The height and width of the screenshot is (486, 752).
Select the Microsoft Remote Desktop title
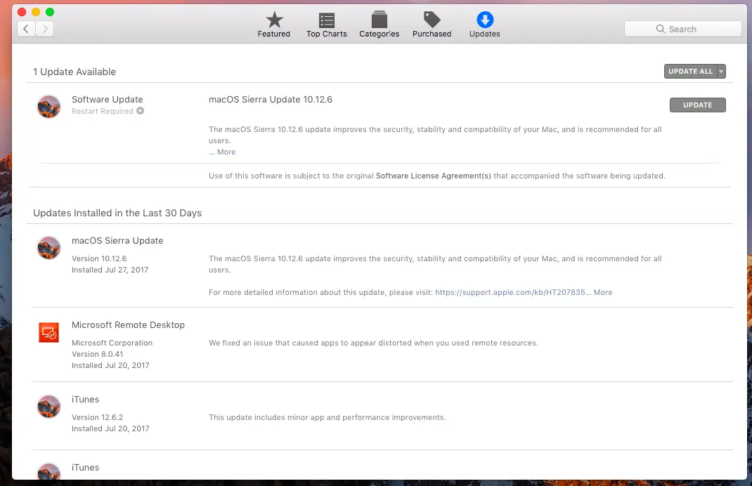point(128,325)
